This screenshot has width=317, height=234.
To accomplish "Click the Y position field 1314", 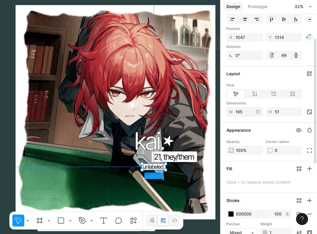I will (x=284, y=38).
